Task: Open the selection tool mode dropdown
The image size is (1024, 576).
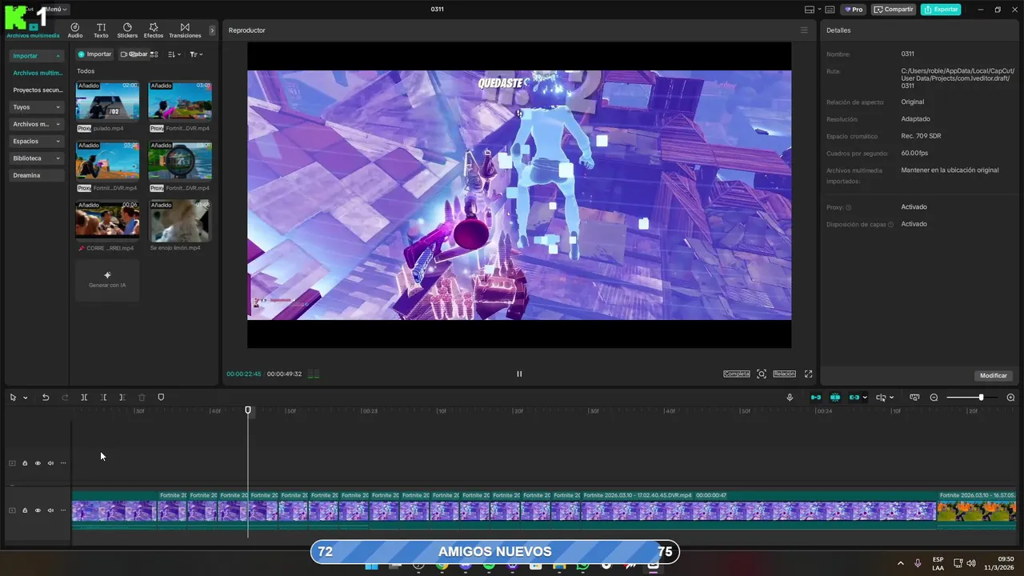Action: 25,398
